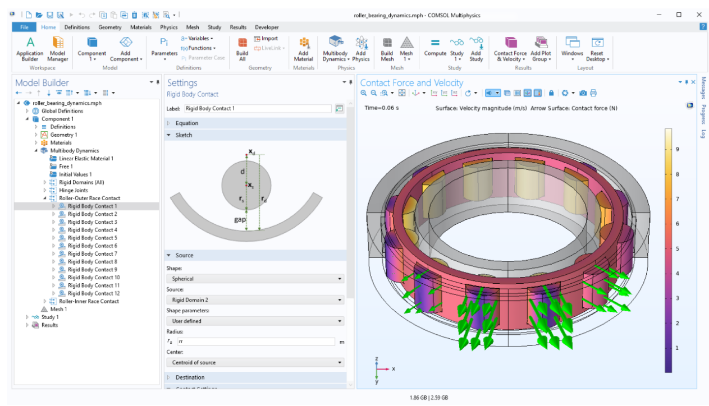Click the label options icon beside Label field
The height and width of the screenshot is (406, 709).
(x=339, y=108)
